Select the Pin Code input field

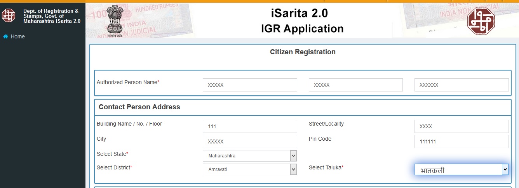pyautogui.click(x=461, y=141)
